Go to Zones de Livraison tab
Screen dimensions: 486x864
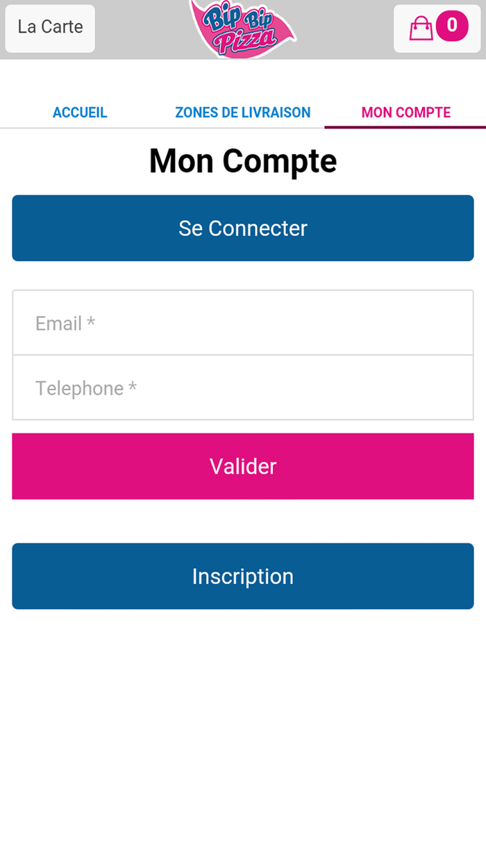[x=242, y=113]
